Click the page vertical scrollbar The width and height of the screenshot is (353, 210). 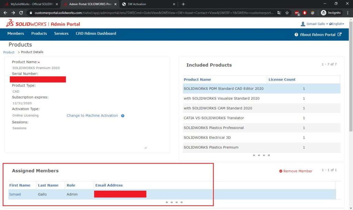coord(351,76)
